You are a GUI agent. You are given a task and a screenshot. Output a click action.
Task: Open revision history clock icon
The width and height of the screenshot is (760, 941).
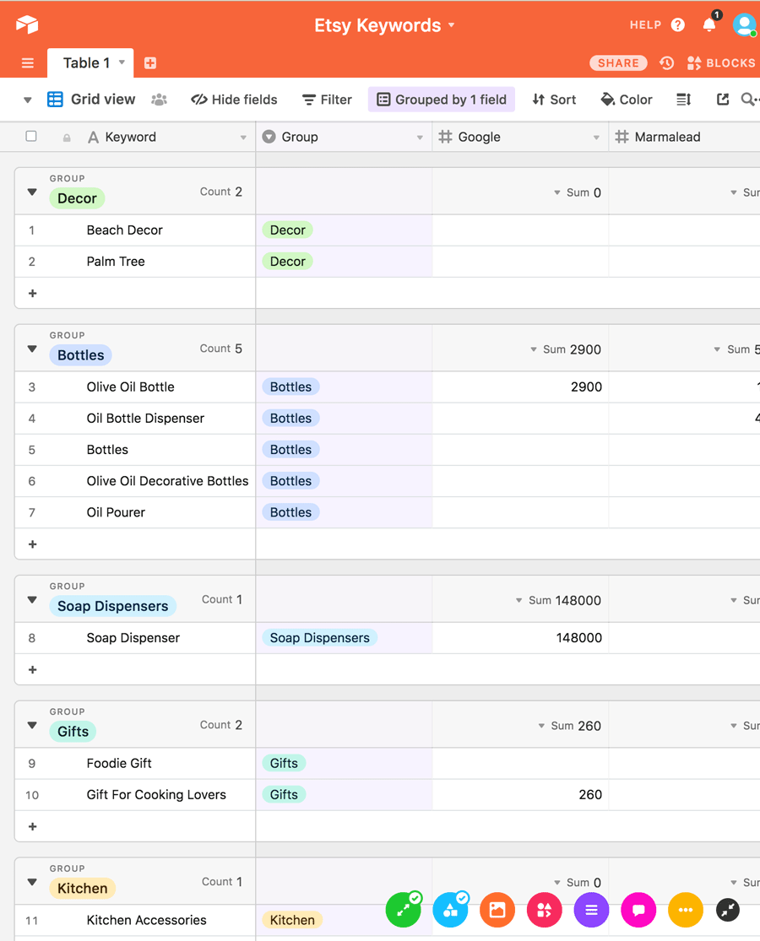(666, 63)
